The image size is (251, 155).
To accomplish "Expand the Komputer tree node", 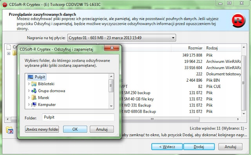I will coord(29,104).
